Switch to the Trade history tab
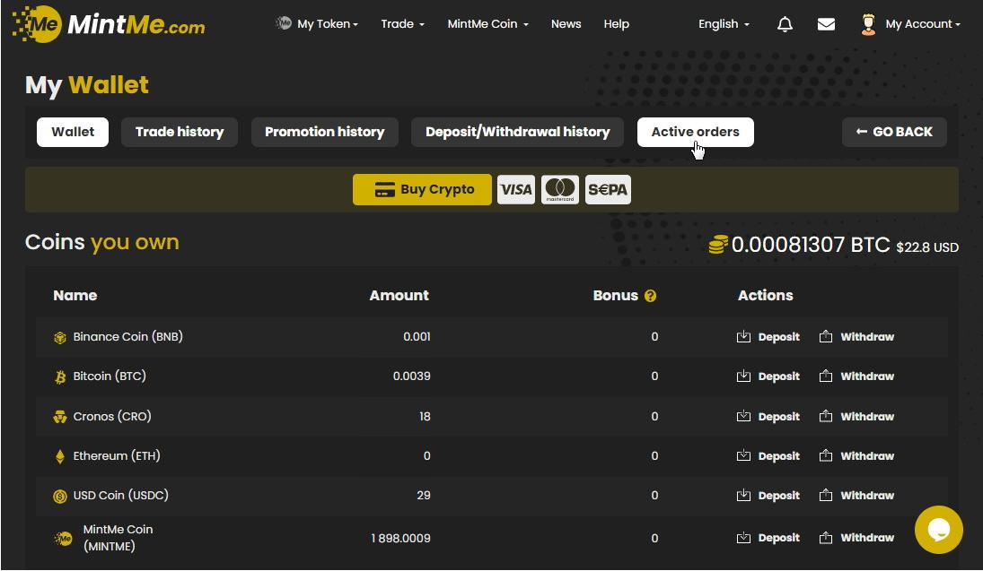The image size is (983, 571). click(180, 132)
